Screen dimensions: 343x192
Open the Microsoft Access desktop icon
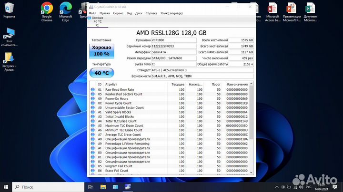pos(272,12)
